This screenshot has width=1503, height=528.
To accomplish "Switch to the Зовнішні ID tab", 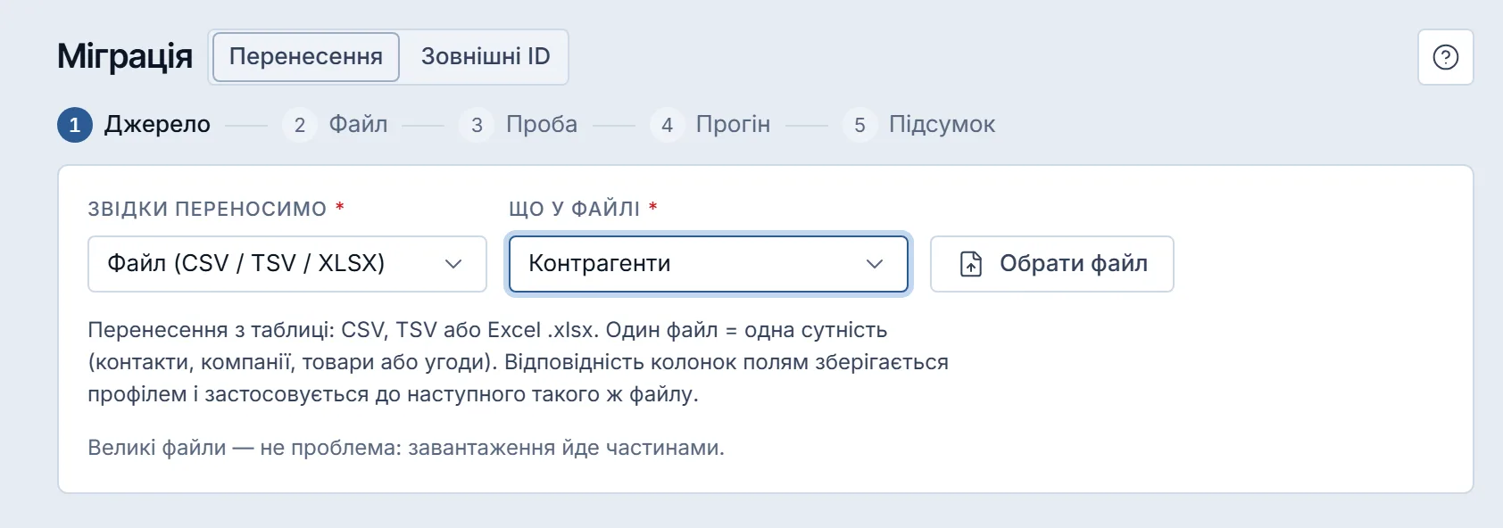I will (x=486, y=57).
